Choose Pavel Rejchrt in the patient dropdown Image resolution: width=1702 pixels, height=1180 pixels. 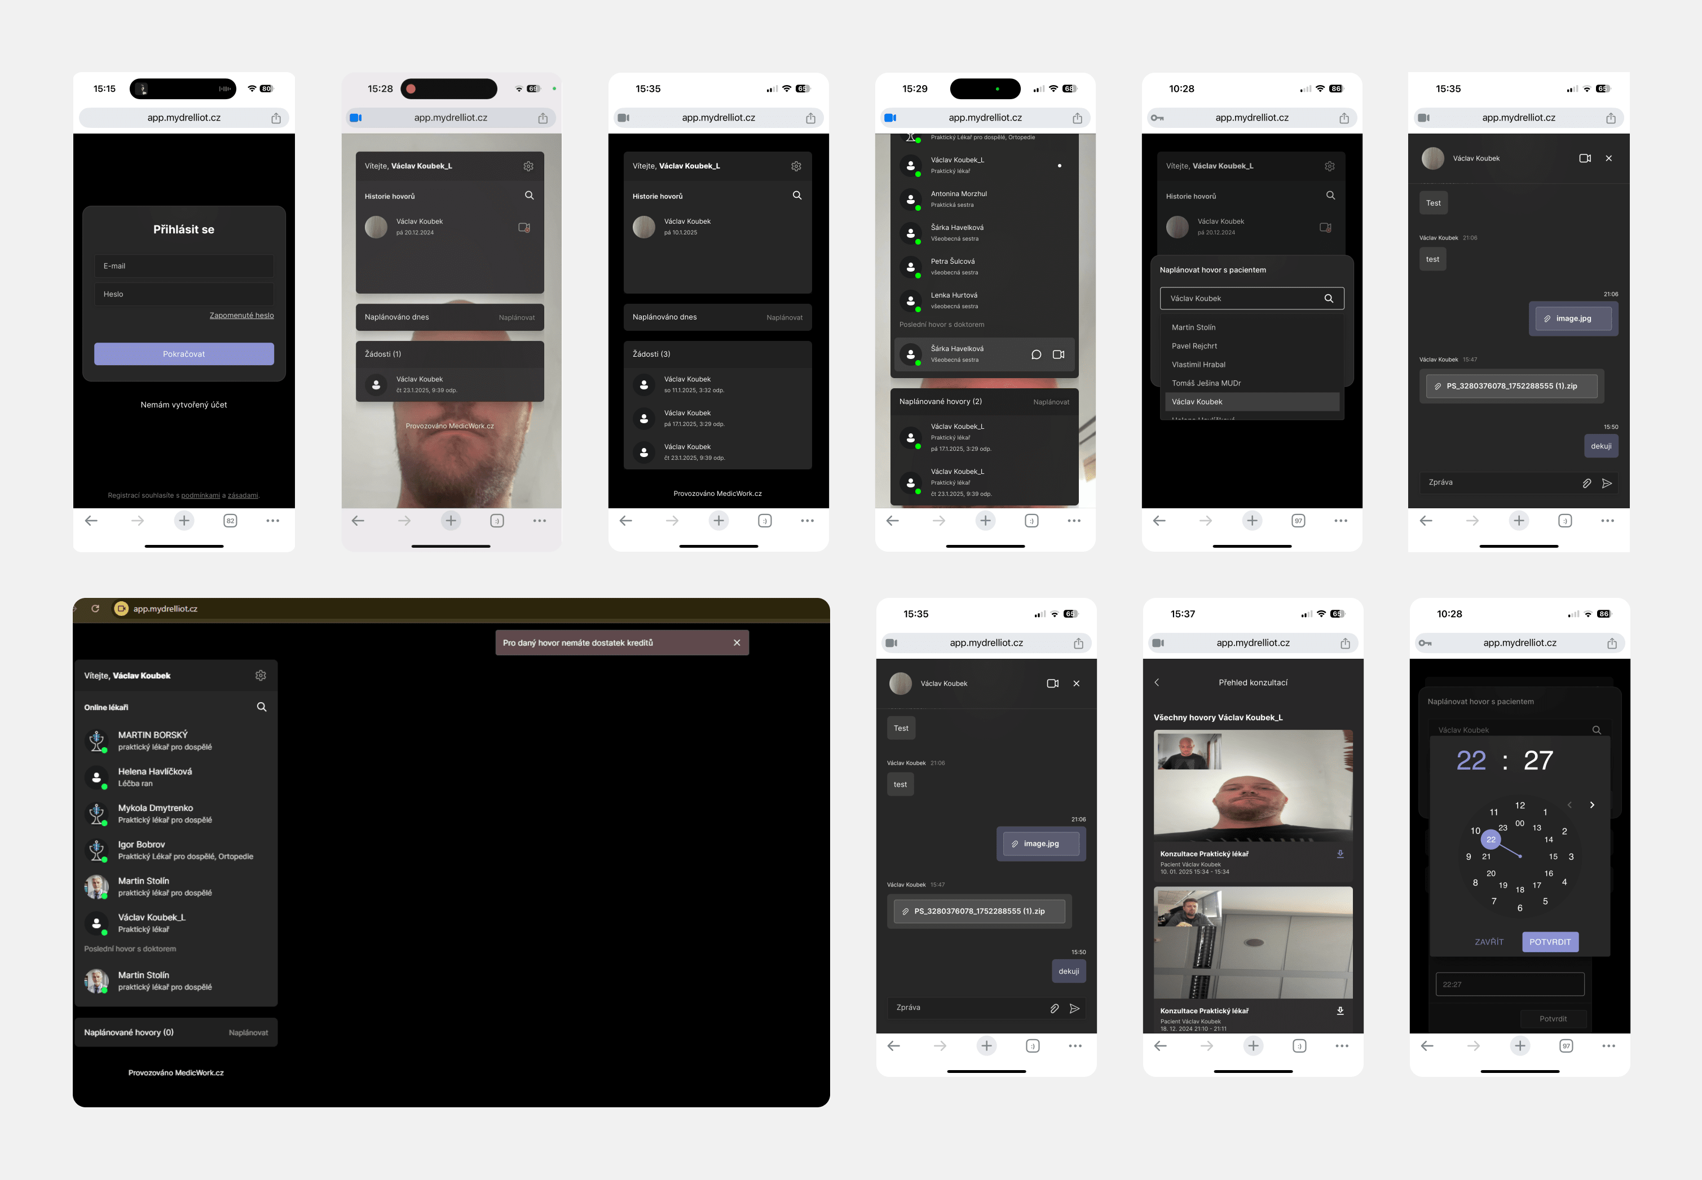coord(1252,346)
